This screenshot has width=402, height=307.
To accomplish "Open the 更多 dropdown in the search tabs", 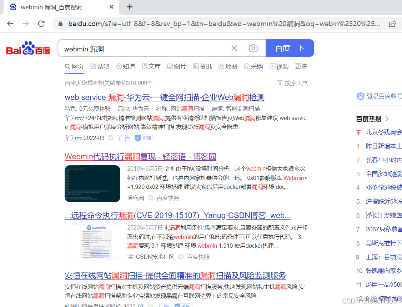I will [301, 66].
